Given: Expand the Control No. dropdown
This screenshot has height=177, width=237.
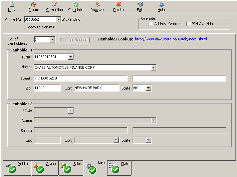Looking at the screenshot, I should pos(58,20).
